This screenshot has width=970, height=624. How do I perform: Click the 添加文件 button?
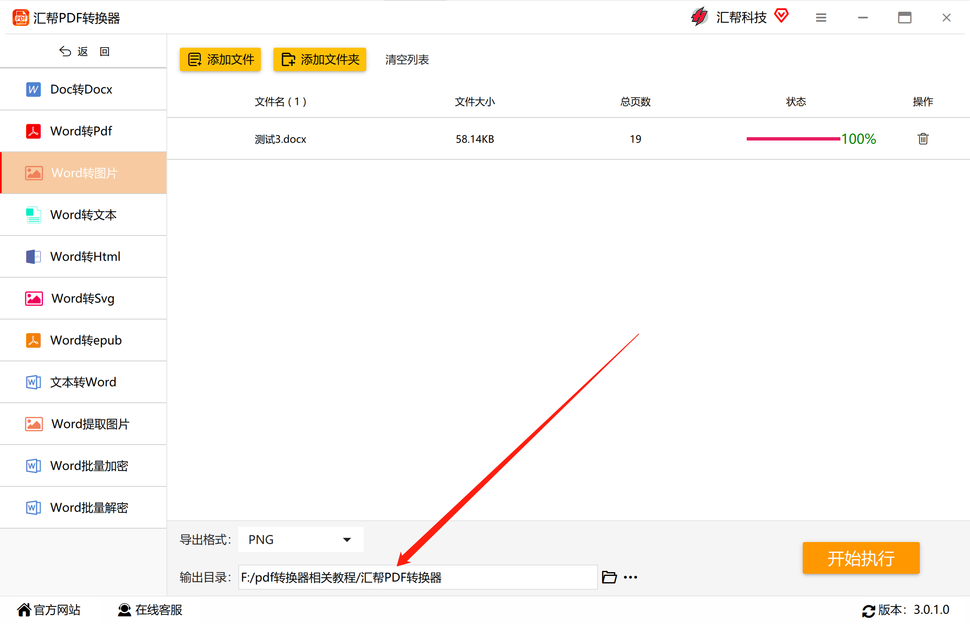(x=220, y=59)
